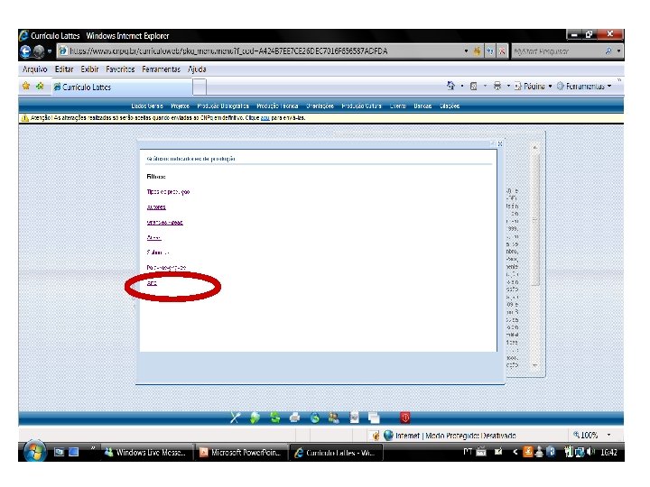Open the Editar menu

(64, 69)
